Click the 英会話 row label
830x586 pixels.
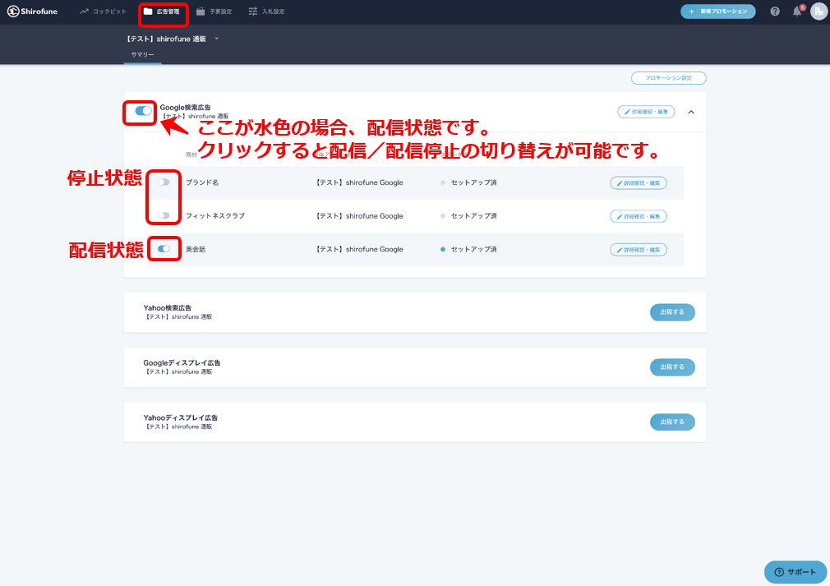[196, 249]
